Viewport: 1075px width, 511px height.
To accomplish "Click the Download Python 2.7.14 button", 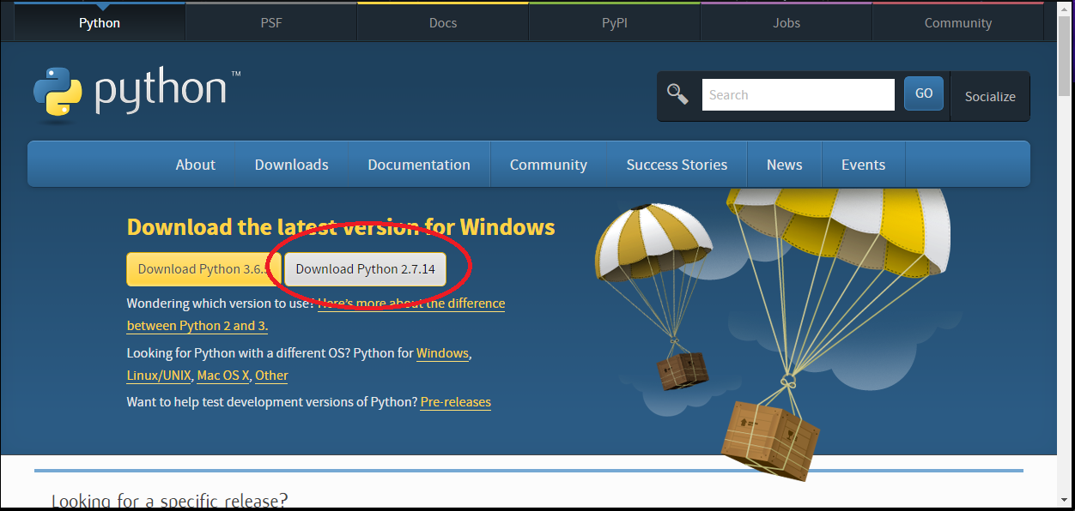I will pyautogui.click(x=366, y=269).
